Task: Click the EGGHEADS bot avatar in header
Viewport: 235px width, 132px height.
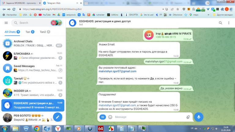Action: pos(73,23)
